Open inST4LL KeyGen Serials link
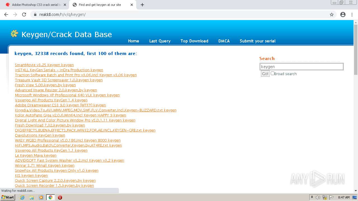 coord(59,70)
